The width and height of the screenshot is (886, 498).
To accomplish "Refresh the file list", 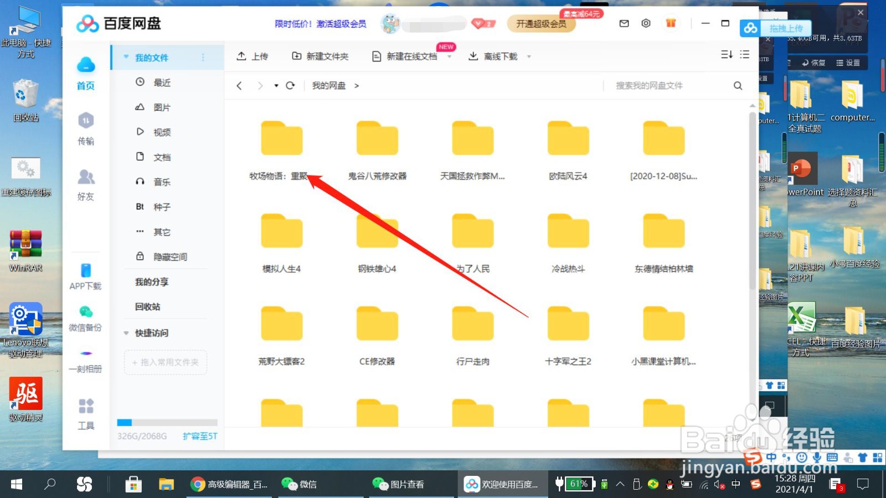I will pos(290,85).
